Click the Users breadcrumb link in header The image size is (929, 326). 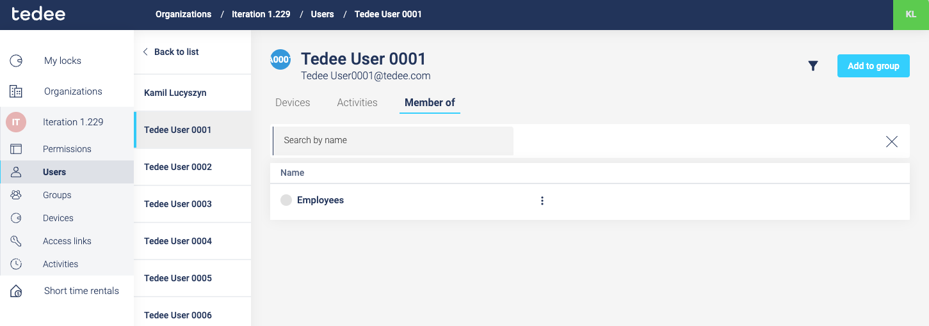pyautogui.click(x=322, y=15)
